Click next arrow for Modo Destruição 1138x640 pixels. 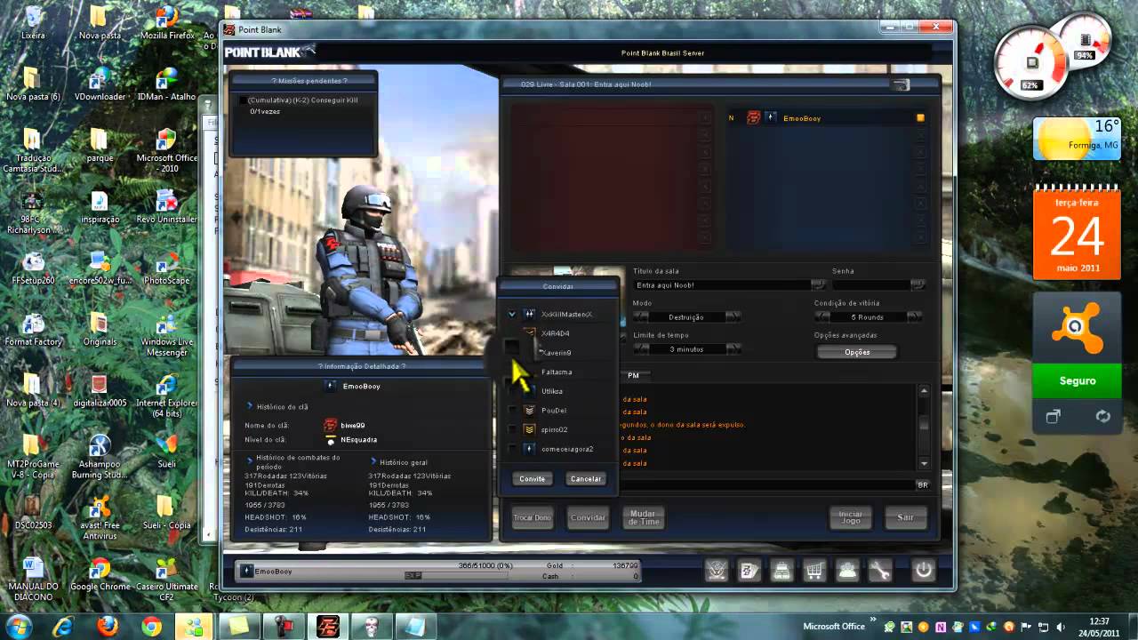[x=733, y=316]
